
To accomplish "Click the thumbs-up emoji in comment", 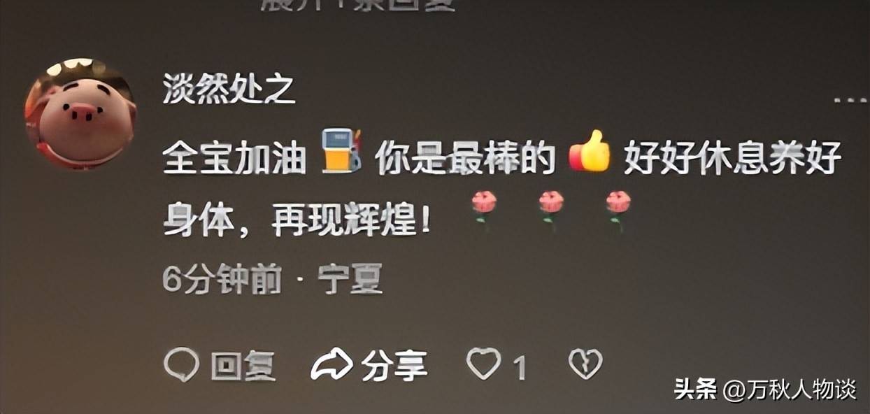I will coord(590,151).
